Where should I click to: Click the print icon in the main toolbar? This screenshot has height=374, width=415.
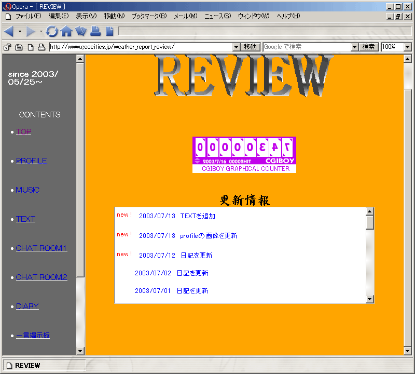95,31
